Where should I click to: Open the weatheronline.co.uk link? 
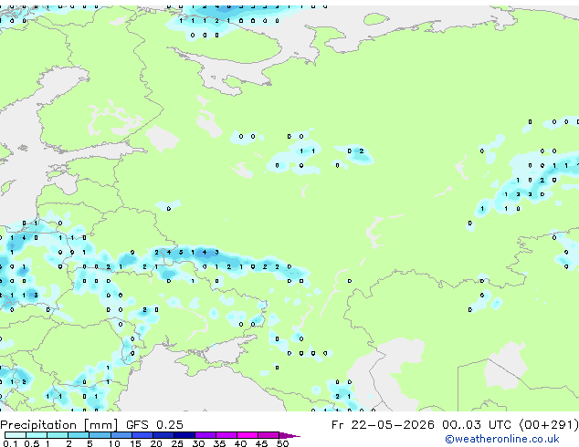(502, 440)
